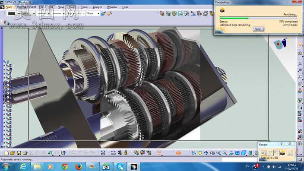Click the What's This help icon

point(63,153)
